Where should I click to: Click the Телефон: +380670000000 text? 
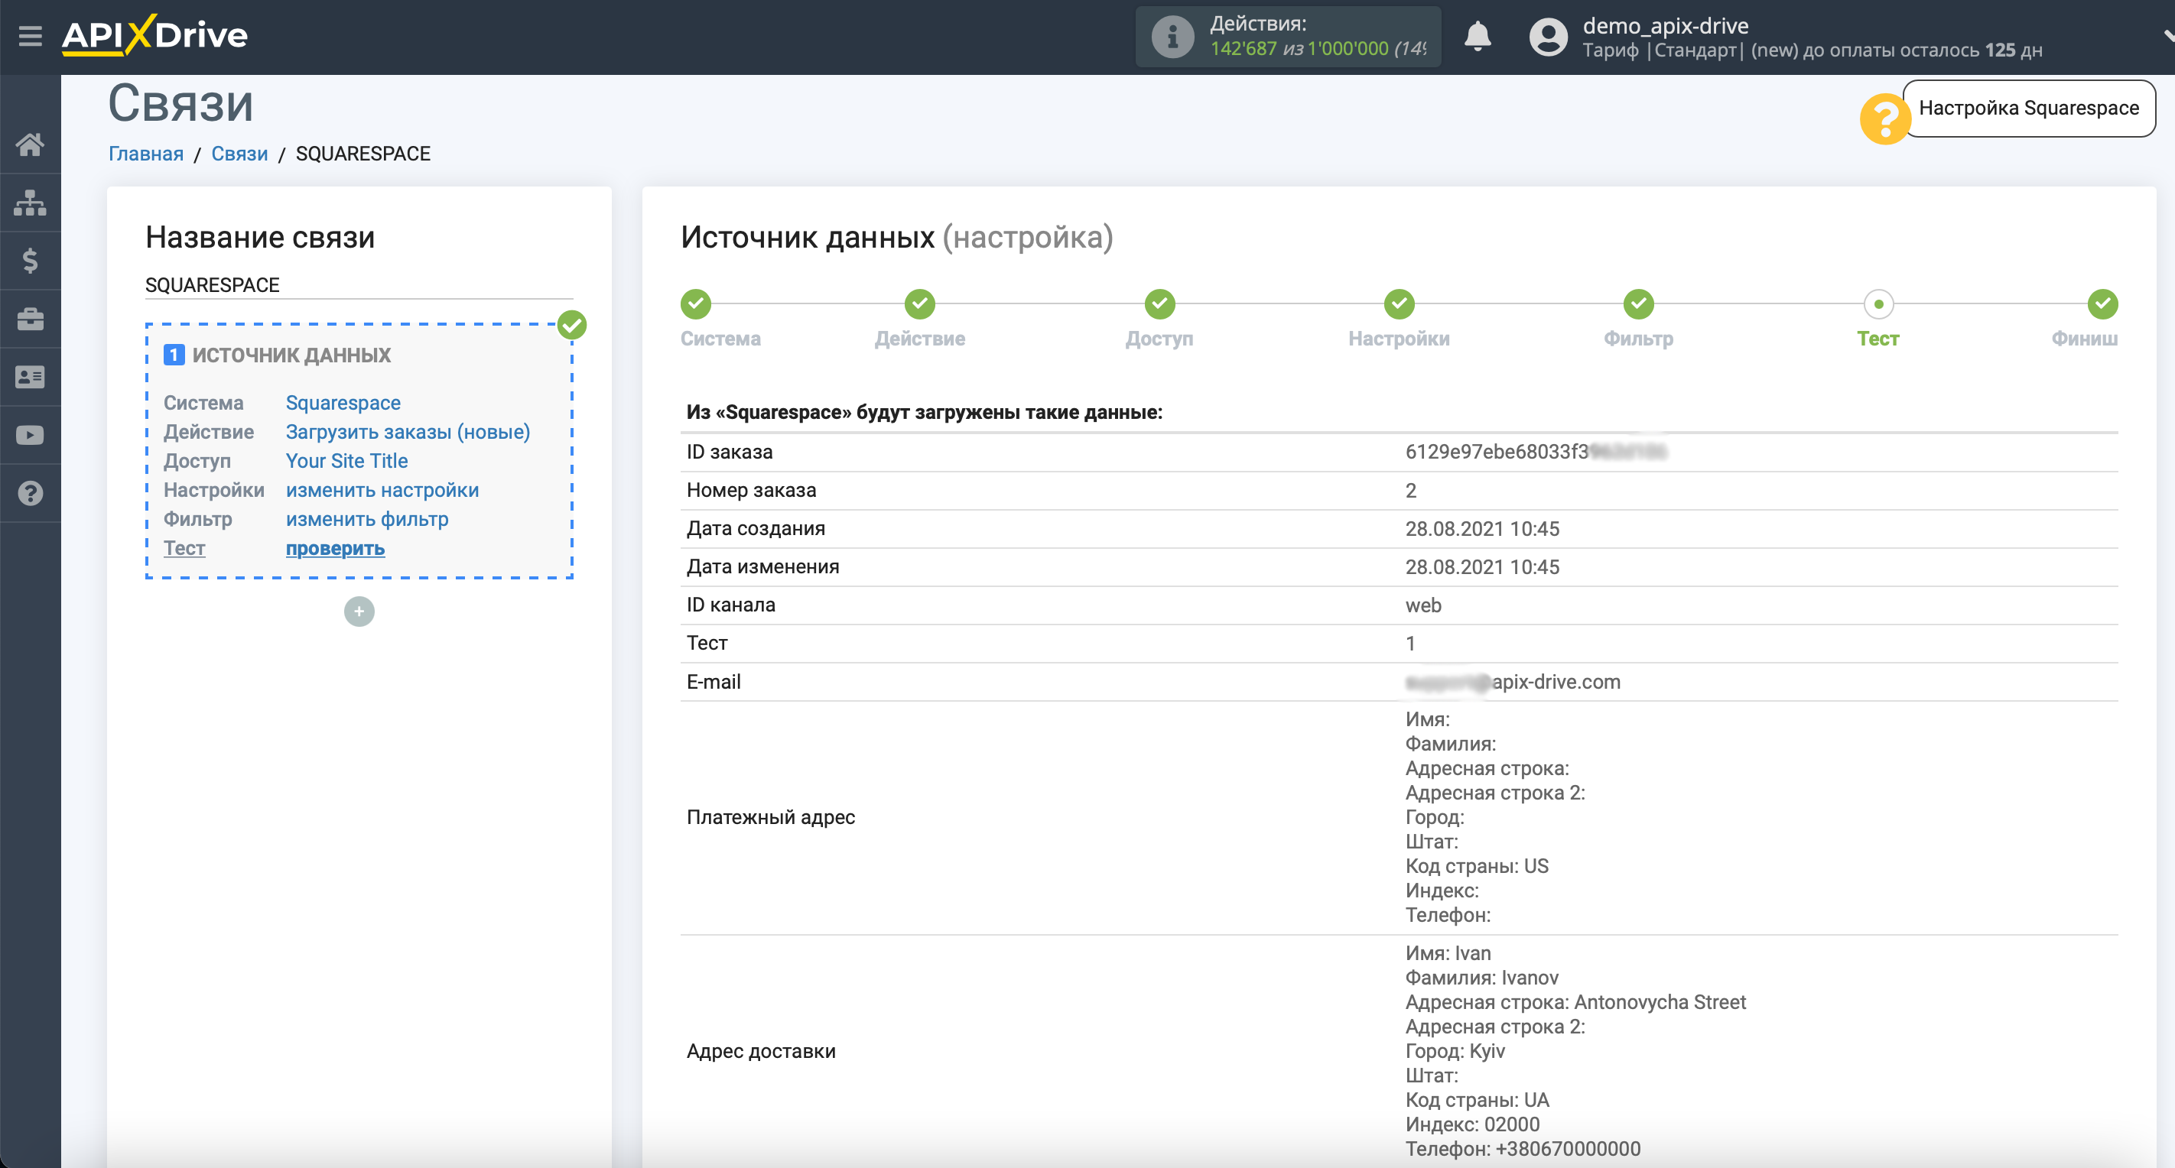[1523, 1149]
